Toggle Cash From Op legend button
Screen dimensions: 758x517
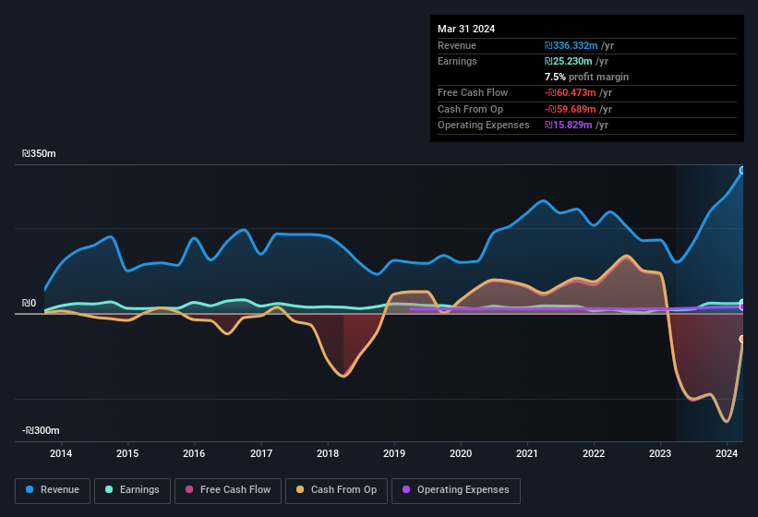(335, 490)
